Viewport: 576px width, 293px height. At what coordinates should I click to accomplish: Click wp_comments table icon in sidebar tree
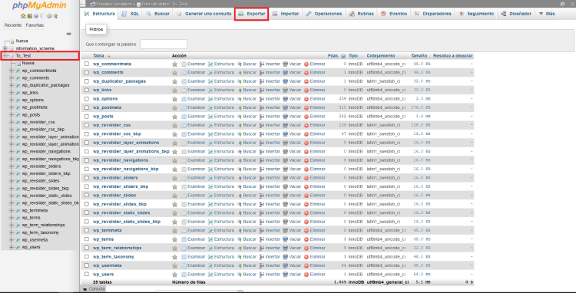18,78
